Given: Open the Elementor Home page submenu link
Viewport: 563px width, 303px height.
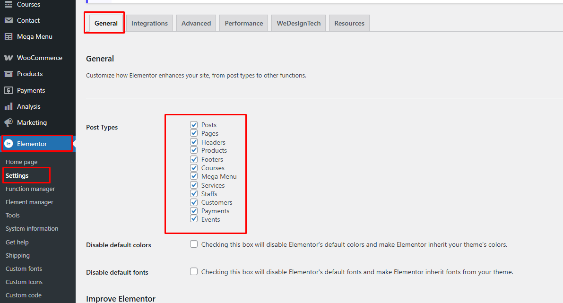Looking at the screenshot, I should (x=22, y=162).
